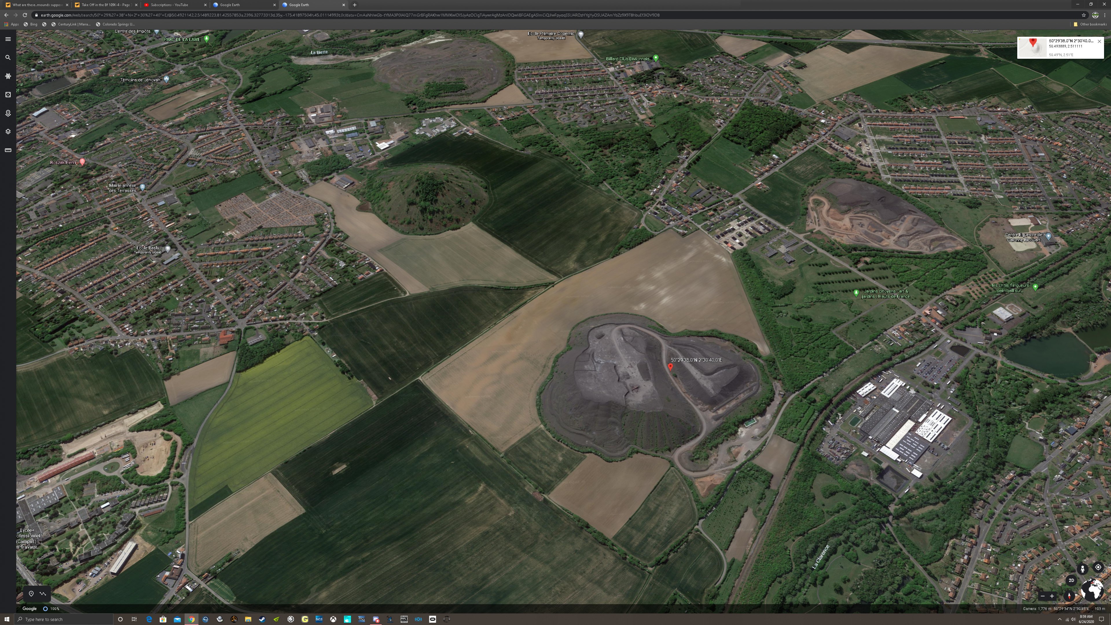Screen dimensions: 1111x625
Task: Open Windows Start menu
Action: click(6, 619)
